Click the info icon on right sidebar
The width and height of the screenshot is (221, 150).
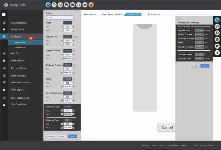pyautogui.click(x=217, y=53)
